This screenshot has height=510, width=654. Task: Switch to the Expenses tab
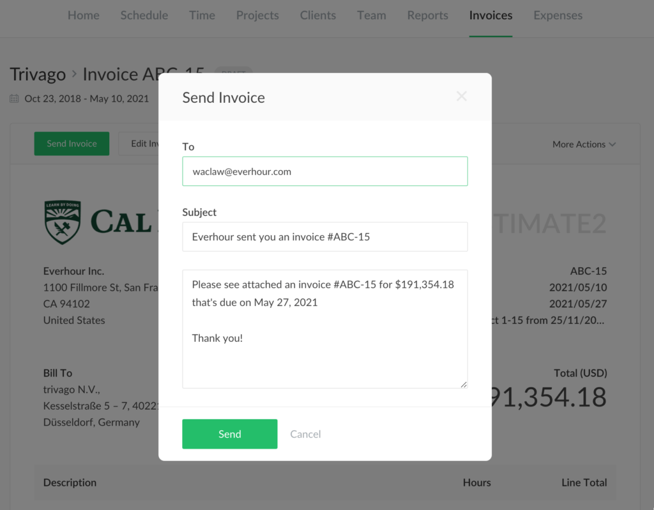click(558, 15)
